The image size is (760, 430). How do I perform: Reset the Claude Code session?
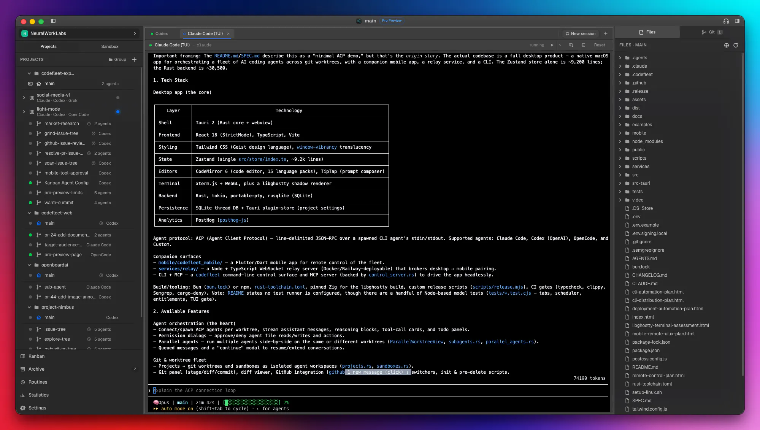600,45
